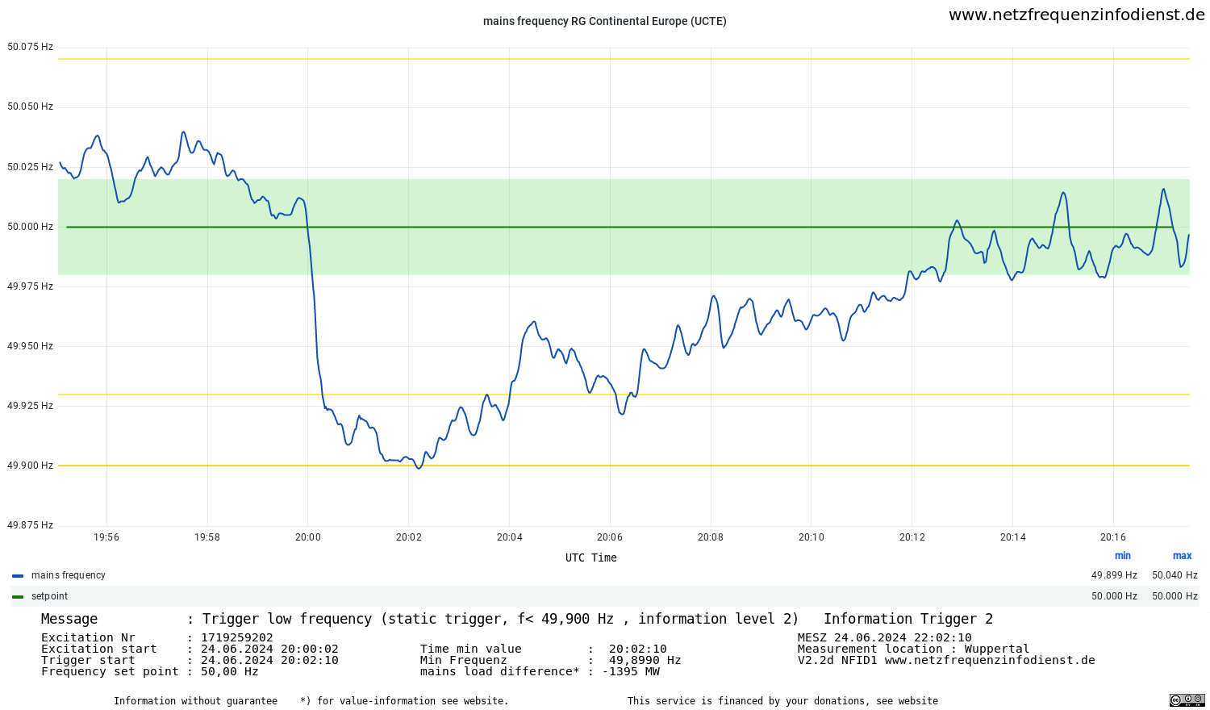Click the 20:00 time axis label

tap(308, 537)
